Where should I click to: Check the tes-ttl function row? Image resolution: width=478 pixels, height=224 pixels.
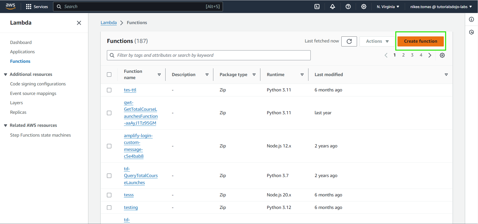[x=109, y=90]
